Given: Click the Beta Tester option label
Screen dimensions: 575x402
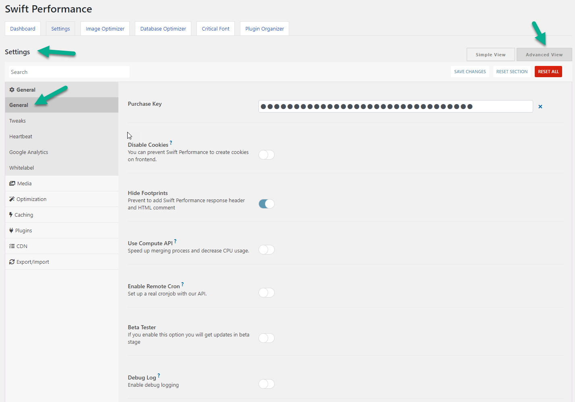Looking at the screenshot, I should [x=142, y=327].
